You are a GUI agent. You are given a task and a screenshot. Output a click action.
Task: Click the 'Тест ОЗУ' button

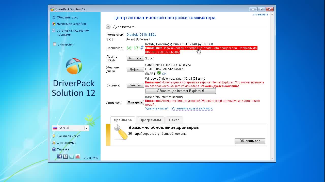click(x=135, y=58)
